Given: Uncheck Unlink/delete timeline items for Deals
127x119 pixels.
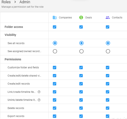Looking at the screenshot, I should click(81, 100).
